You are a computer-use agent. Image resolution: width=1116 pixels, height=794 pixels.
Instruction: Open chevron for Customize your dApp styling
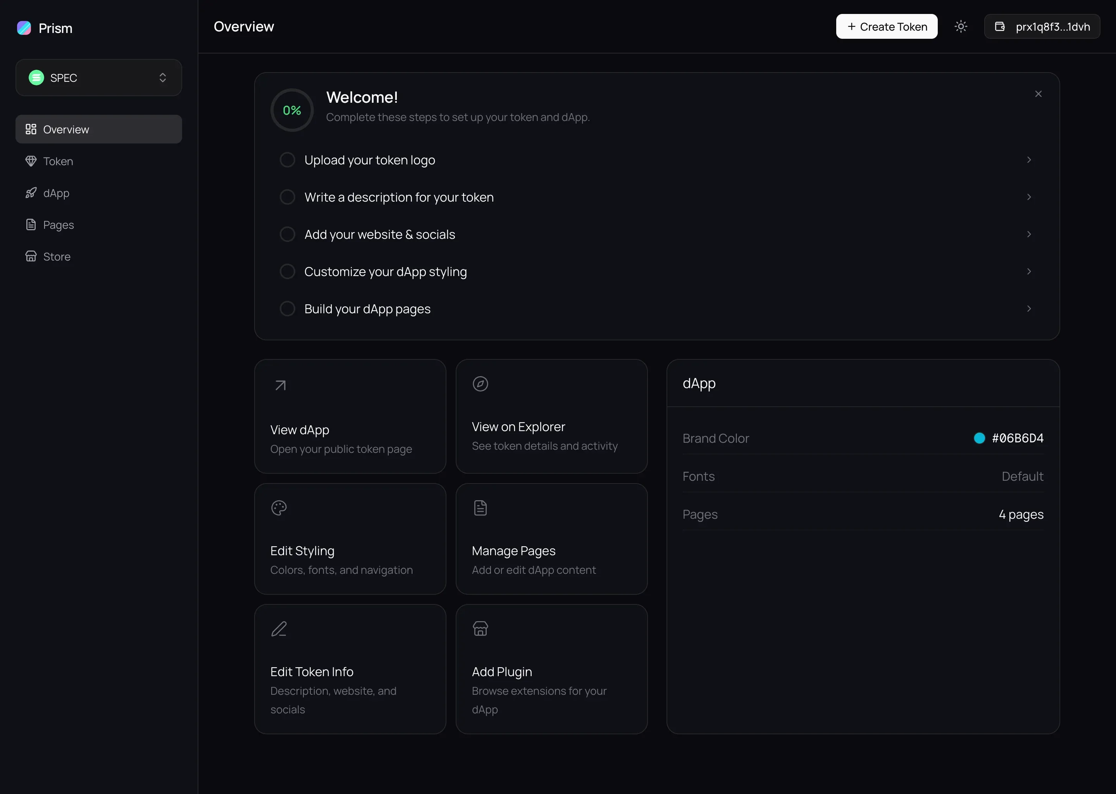click(x=1029, y=271)
